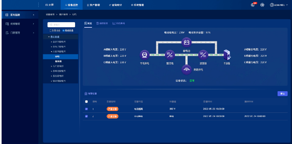The width and height of the screenshot is (292, 144).
Task: Open the 查询统计 top navigation item
Action: pyautogui.click(x=115, y=5)
